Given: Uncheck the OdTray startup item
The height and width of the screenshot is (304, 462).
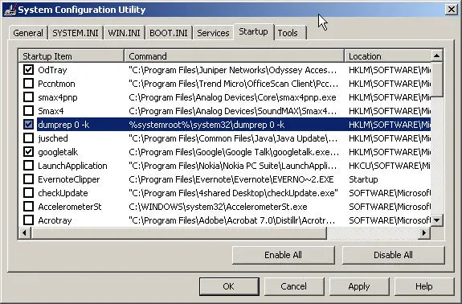Looking at the screenshot, I should point(28,70).
